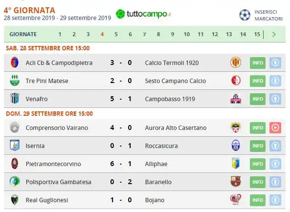Image resolution: width=290 pixels, height=212 pixels.
Task: Click the soccer ball Inserisci Marcatori icon
Action: click(x=245, y=15)
